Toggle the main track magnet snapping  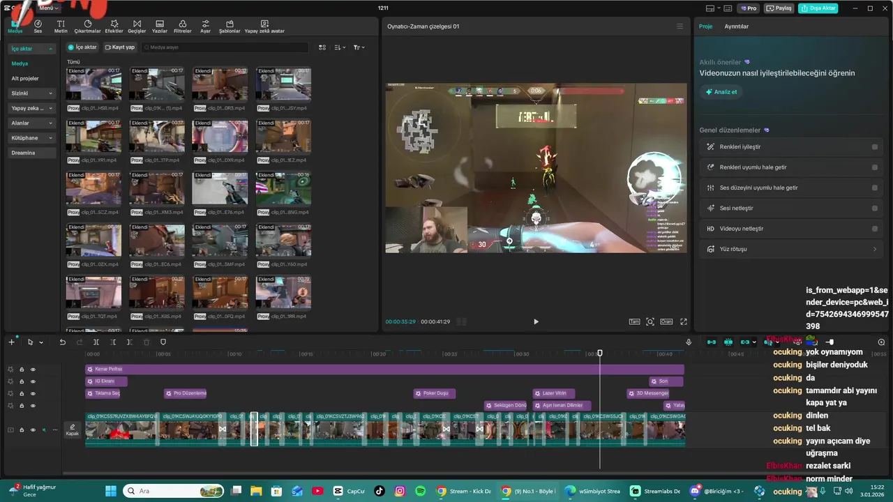click(x=711, y=342)
